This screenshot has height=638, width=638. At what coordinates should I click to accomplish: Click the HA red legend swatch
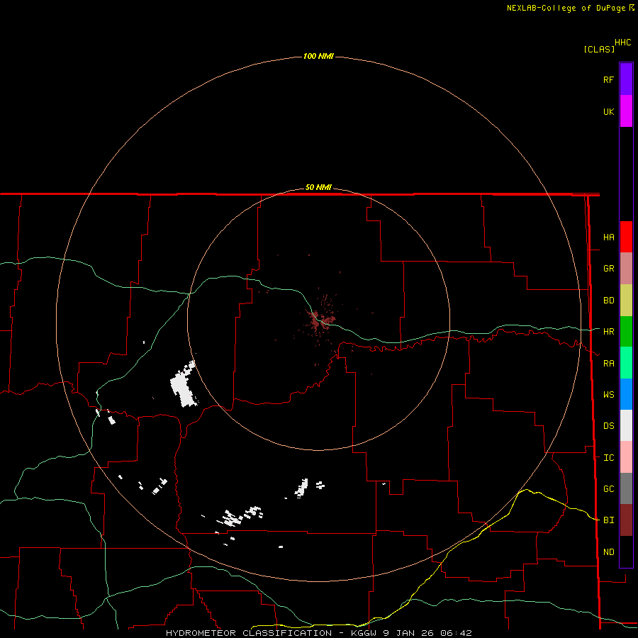click(626, 237)
